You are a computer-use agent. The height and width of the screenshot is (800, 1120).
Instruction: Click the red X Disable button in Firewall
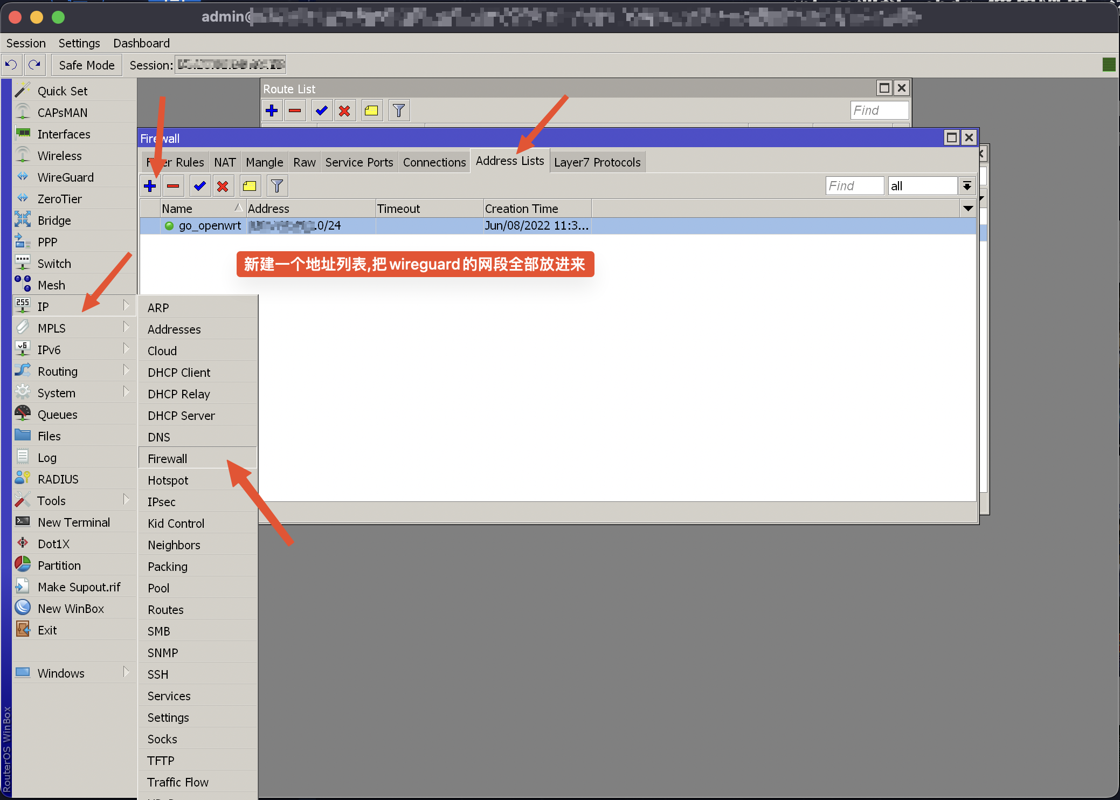point(223,186)
